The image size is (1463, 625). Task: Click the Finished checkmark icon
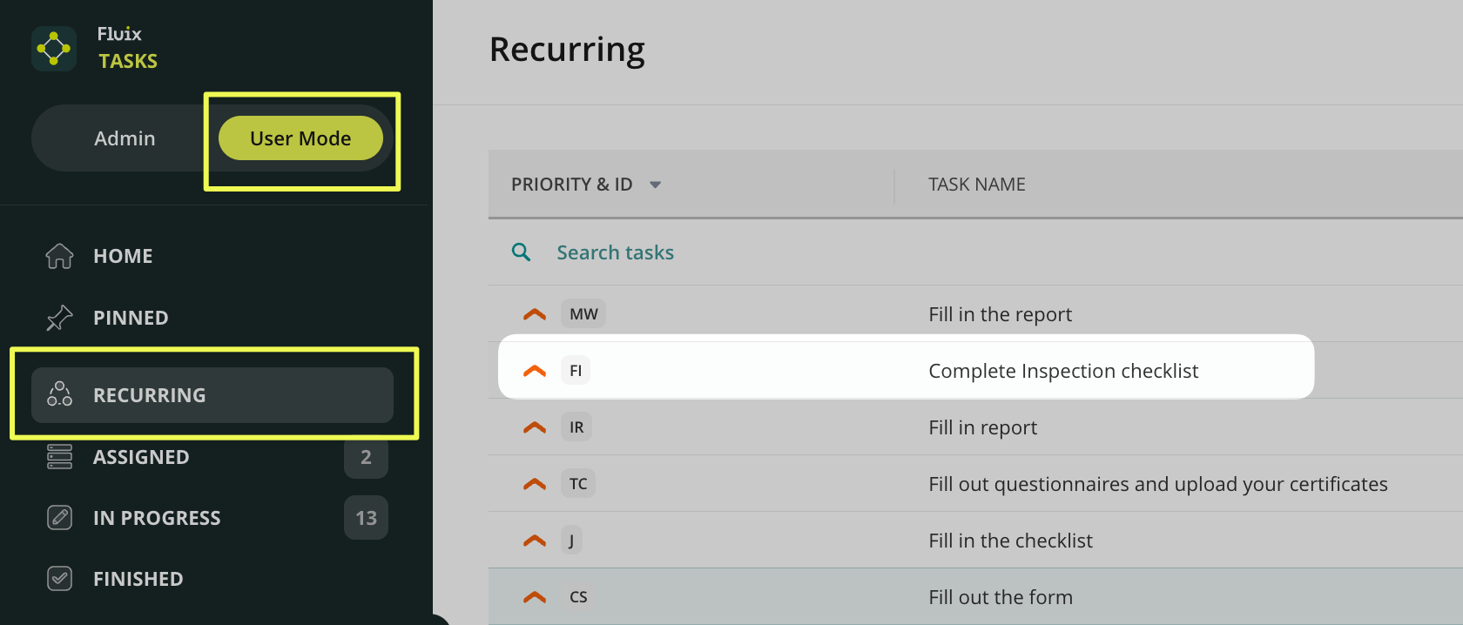59,579
